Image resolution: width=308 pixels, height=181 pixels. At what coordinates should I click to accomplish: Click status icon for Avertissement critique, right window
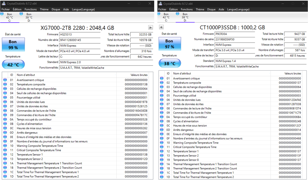pos(162,78)
